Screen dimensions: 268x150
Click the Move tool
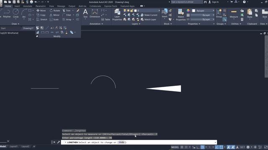(41, 10)
